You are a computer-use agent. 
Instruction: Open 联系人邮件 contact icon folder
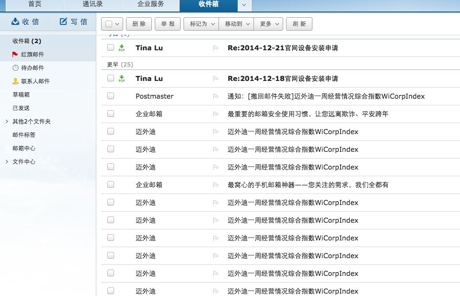[x=15, y=81]
